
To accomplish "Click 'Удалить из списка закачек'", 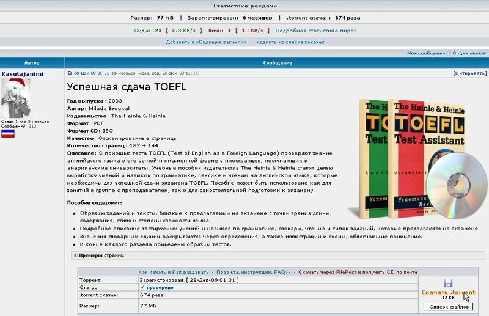I will [290, 42].
